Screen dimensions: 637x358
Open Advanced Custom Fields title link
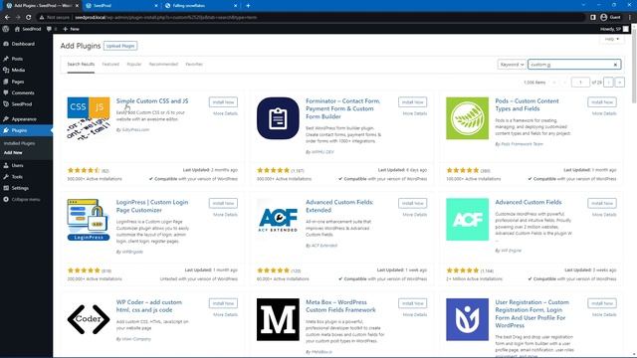point(529,202)
